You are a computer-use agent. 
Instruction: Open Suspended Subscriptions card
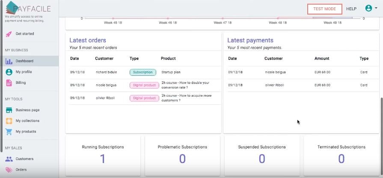pos(262,156)
